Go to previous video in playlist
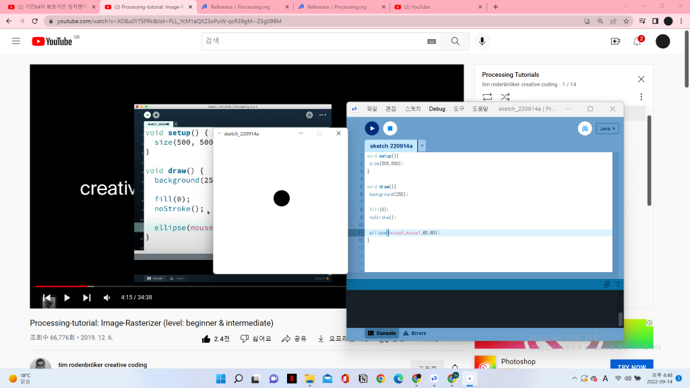The image size is (690, 388). 47,298
